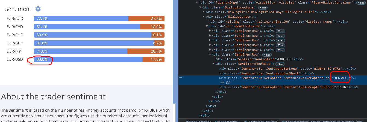
Task: Click the EUR/JPY pair label
Action: [14, 51]
